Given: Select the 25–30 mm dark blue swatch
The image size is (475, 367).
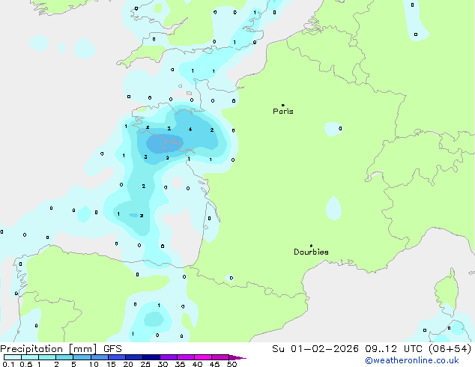Looking at the screenshot, I should coord(151,357).
